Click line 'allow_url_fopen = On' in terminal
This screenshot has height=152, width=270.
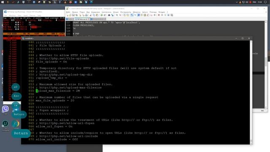tap(54, 126)
